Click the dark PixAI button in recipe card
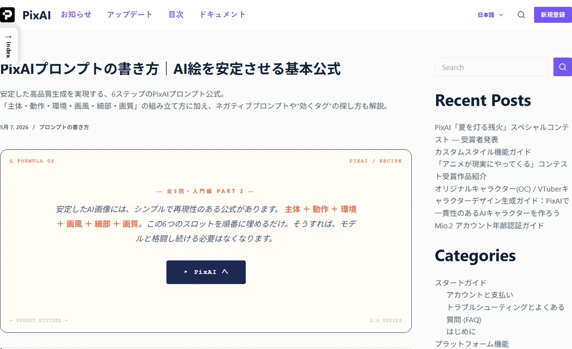Viewport: 572px width, 349px height. [x=206, y=272]
